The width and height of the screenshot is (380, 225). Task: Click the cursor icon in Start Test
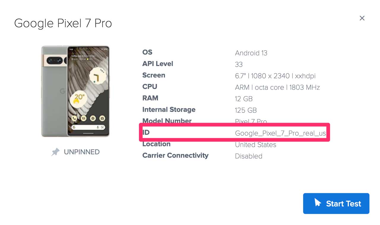318,203
